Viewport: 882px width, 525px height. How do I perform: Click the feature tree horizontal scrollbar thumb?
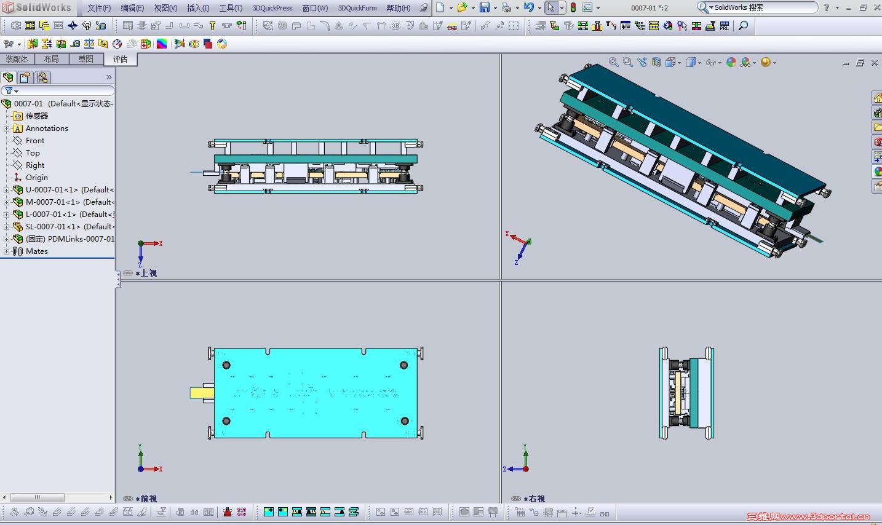pos(37,497)
